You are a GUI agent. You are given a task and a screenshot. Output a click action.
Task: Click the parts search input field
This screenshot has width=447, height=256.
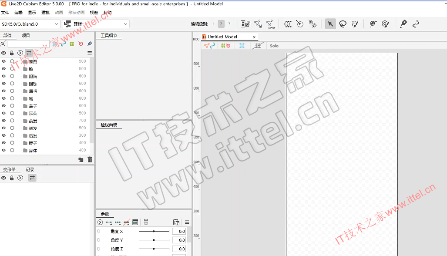pos(28,44)
